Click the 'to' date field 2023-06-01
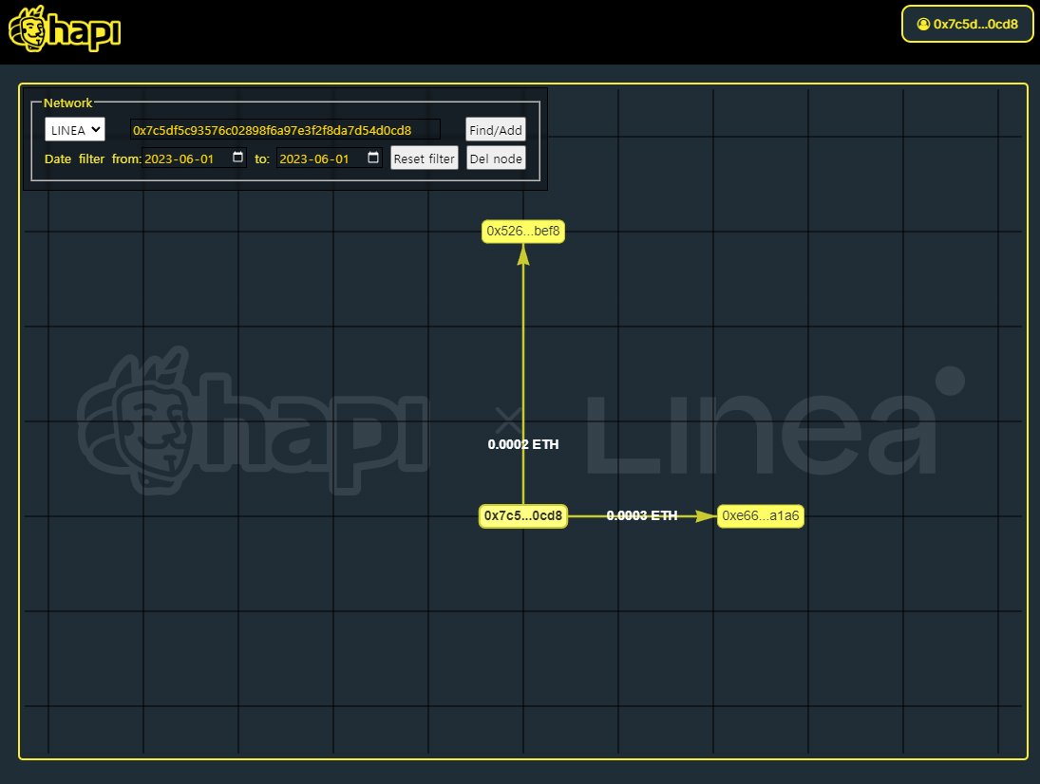 [x=329, y=159]
